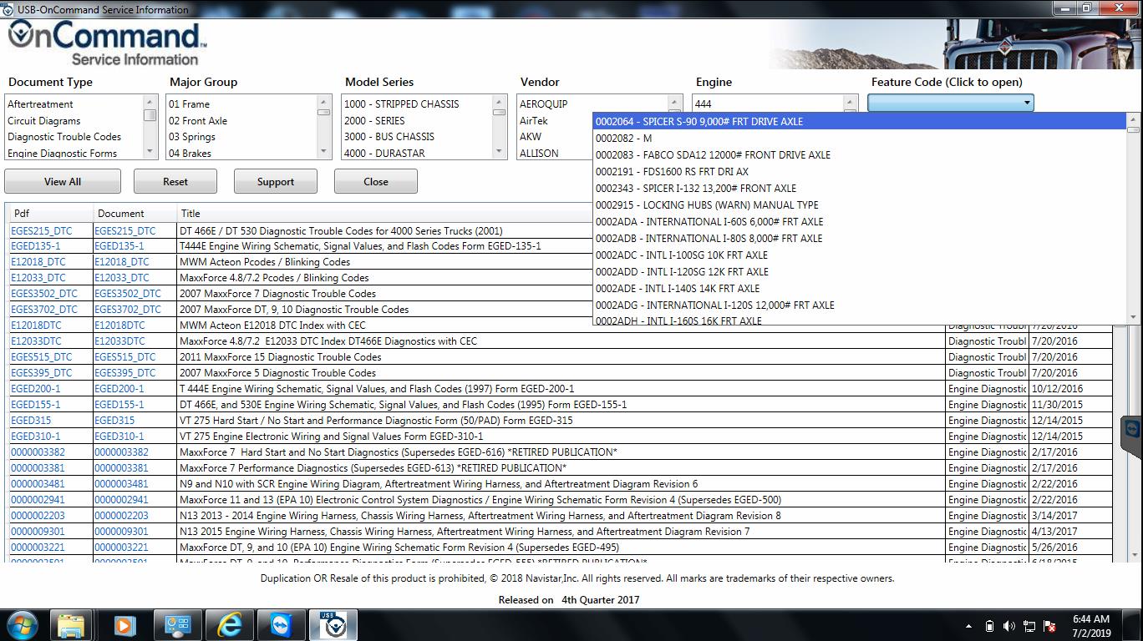
Task: Open the EGES215_DTC Pdf link
Action: [x=41, y=230]
